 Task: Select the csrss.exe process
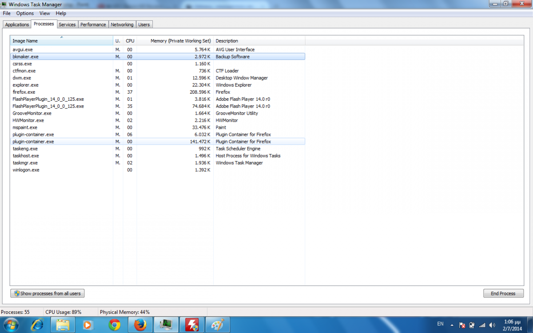point(158,64)
